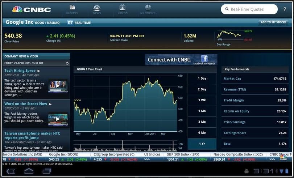The width and height of the screenshot is (294, 178).
Task: Select the 1 Wk chart range
Action: click(x=202, y=100)
